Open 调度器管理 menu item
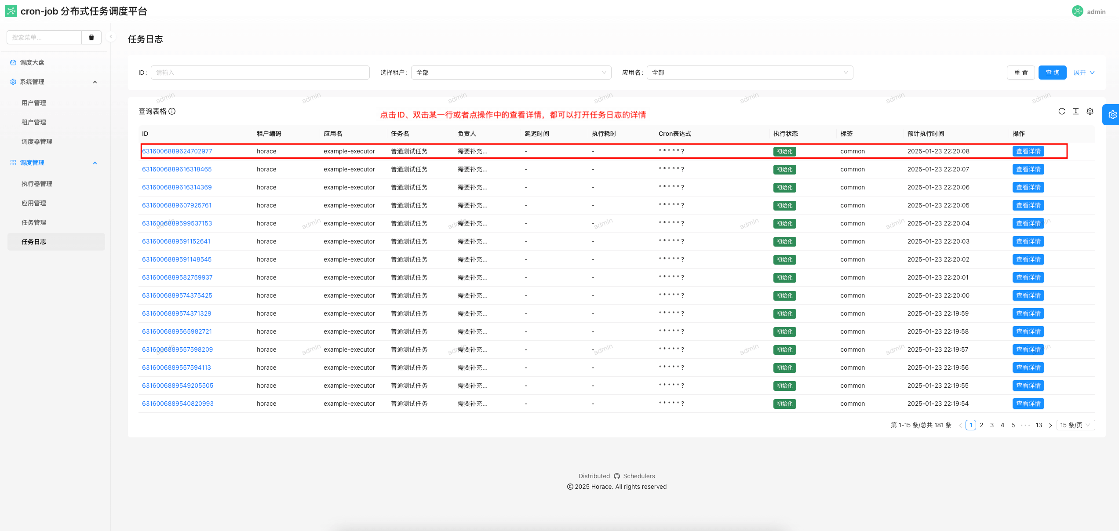Image resolution: width=1119 pixels, height=531 pixels. [x=37, y=142]
